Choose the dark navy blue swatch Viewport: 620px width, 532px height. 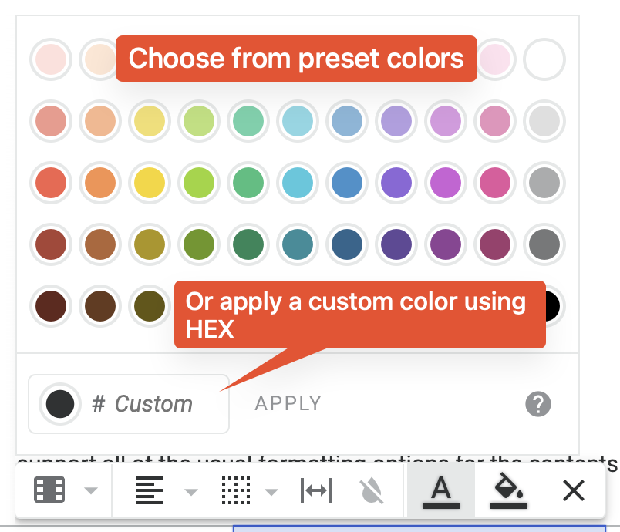click(347, 244)
